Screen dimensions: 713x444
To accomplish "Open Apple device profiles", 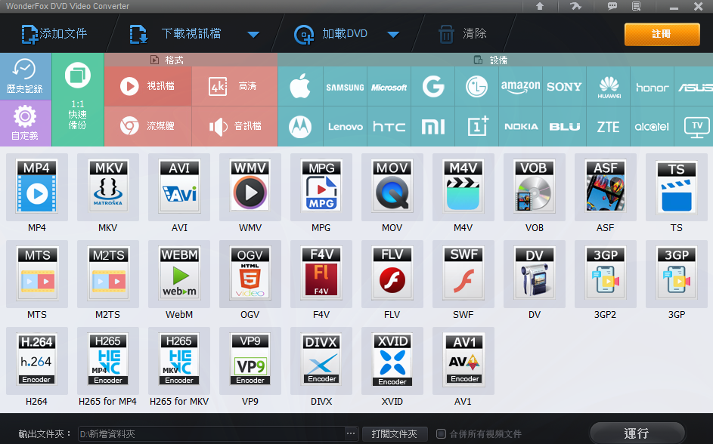I will click(300, 86).
